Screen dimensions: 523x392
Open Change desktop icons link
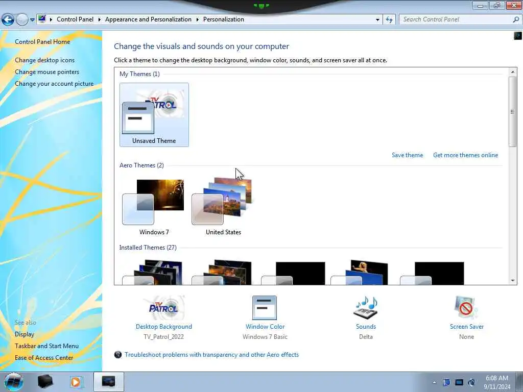pyautogui.click(x=45, y=60)
